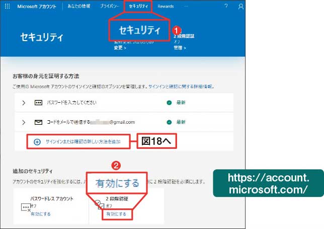Open the account profile icon
324x229 pixels.
point(240,7)
